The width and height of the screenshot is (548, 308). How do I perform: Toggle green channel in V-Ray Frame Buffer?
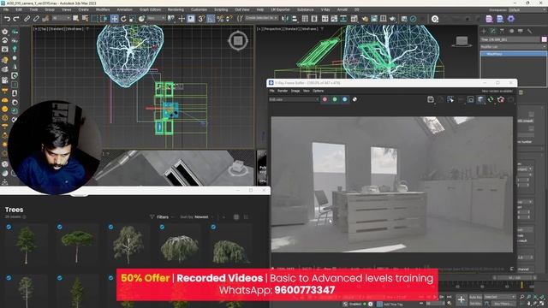coord(335,99)
